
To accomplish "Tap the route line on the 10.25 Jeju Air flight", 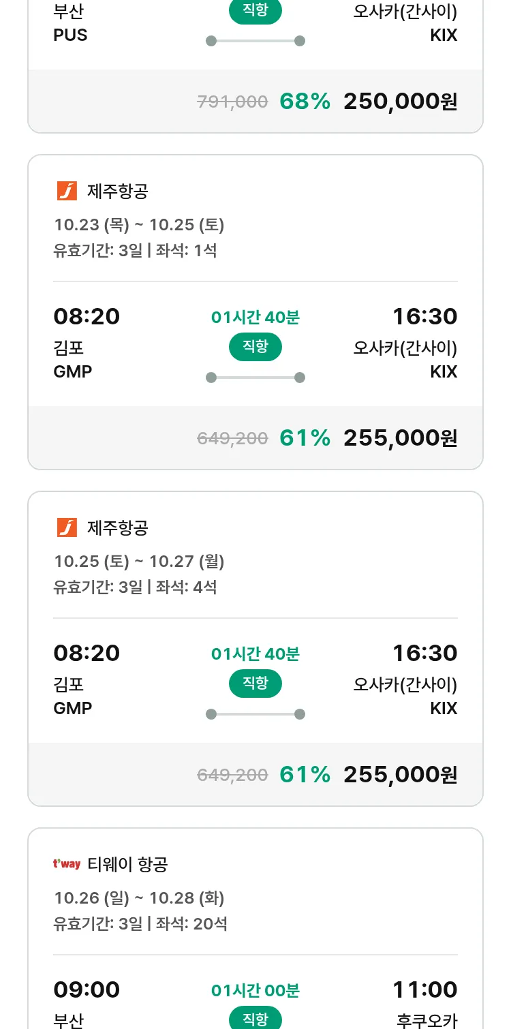I will click(255, 714).
